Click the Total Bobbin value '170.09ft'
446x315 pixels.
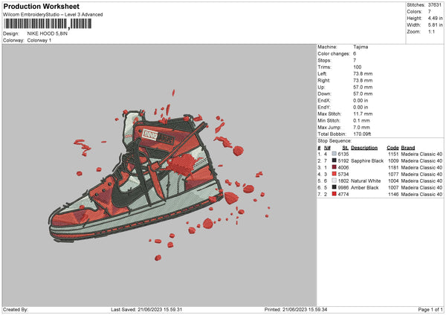(362, 134)
